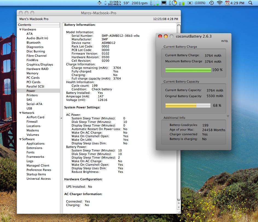Viewport: 258px width, 222px height.
Task: Close the coconutBattery window with red button
Action: click(x=160, y=36)
